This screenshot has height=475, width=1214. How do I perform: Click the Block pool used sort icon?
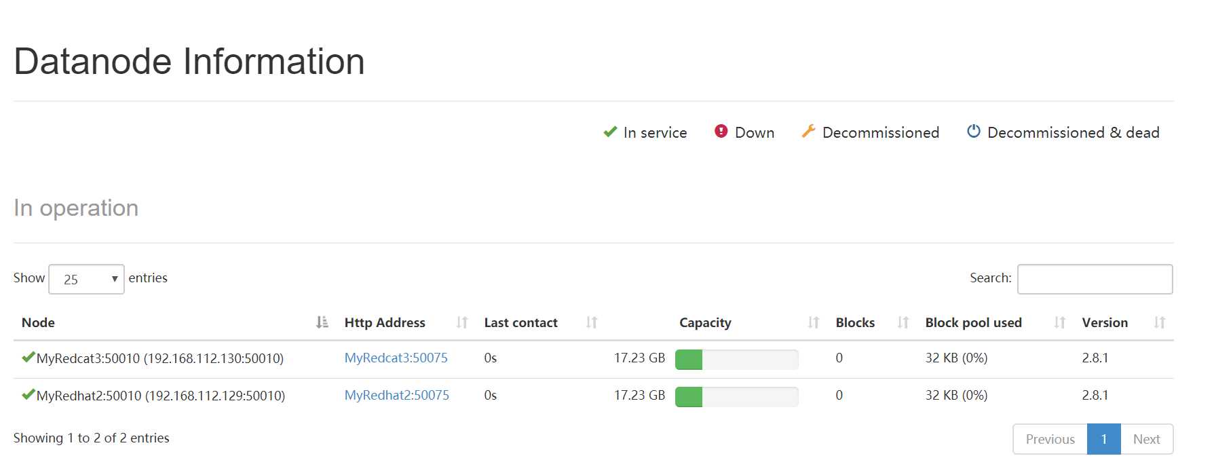tap(1059, 322)
